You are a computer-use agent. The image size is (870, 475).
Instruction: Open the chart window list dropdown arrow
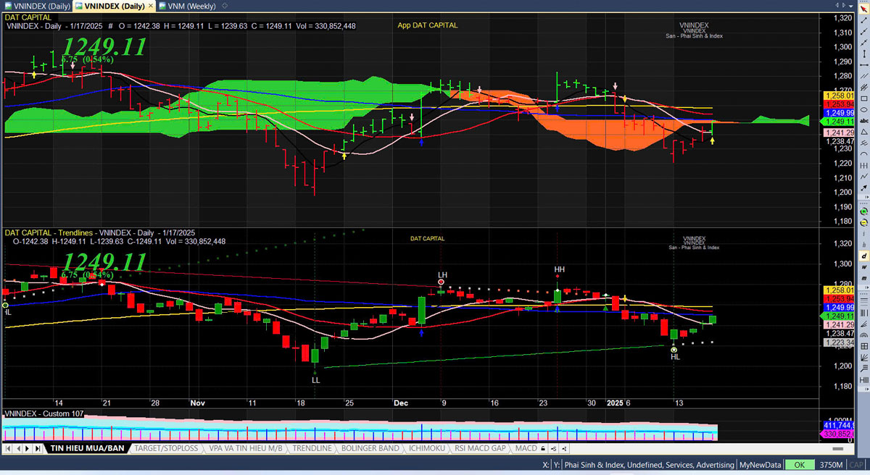tap(863, 6)
